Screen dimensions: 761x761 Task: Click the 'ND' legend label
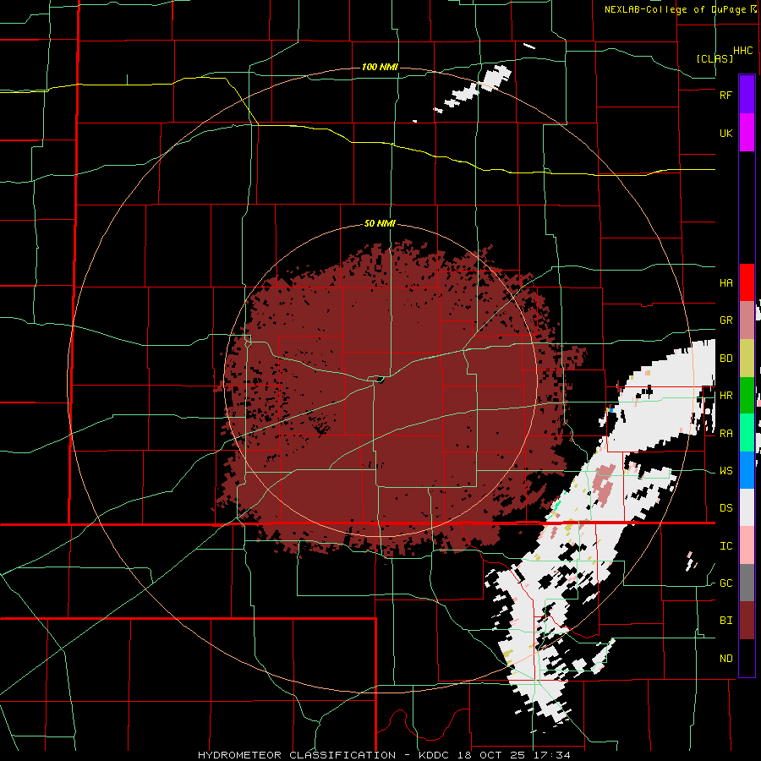(x=725, y=659)
